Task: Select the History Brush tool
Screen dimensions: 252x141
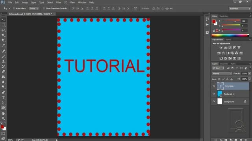Action: (x=3, y=66)
